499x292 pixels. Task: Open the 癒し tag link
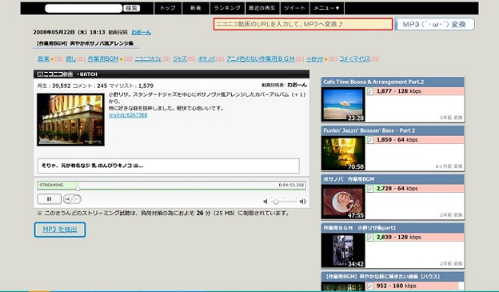(70, 59)
